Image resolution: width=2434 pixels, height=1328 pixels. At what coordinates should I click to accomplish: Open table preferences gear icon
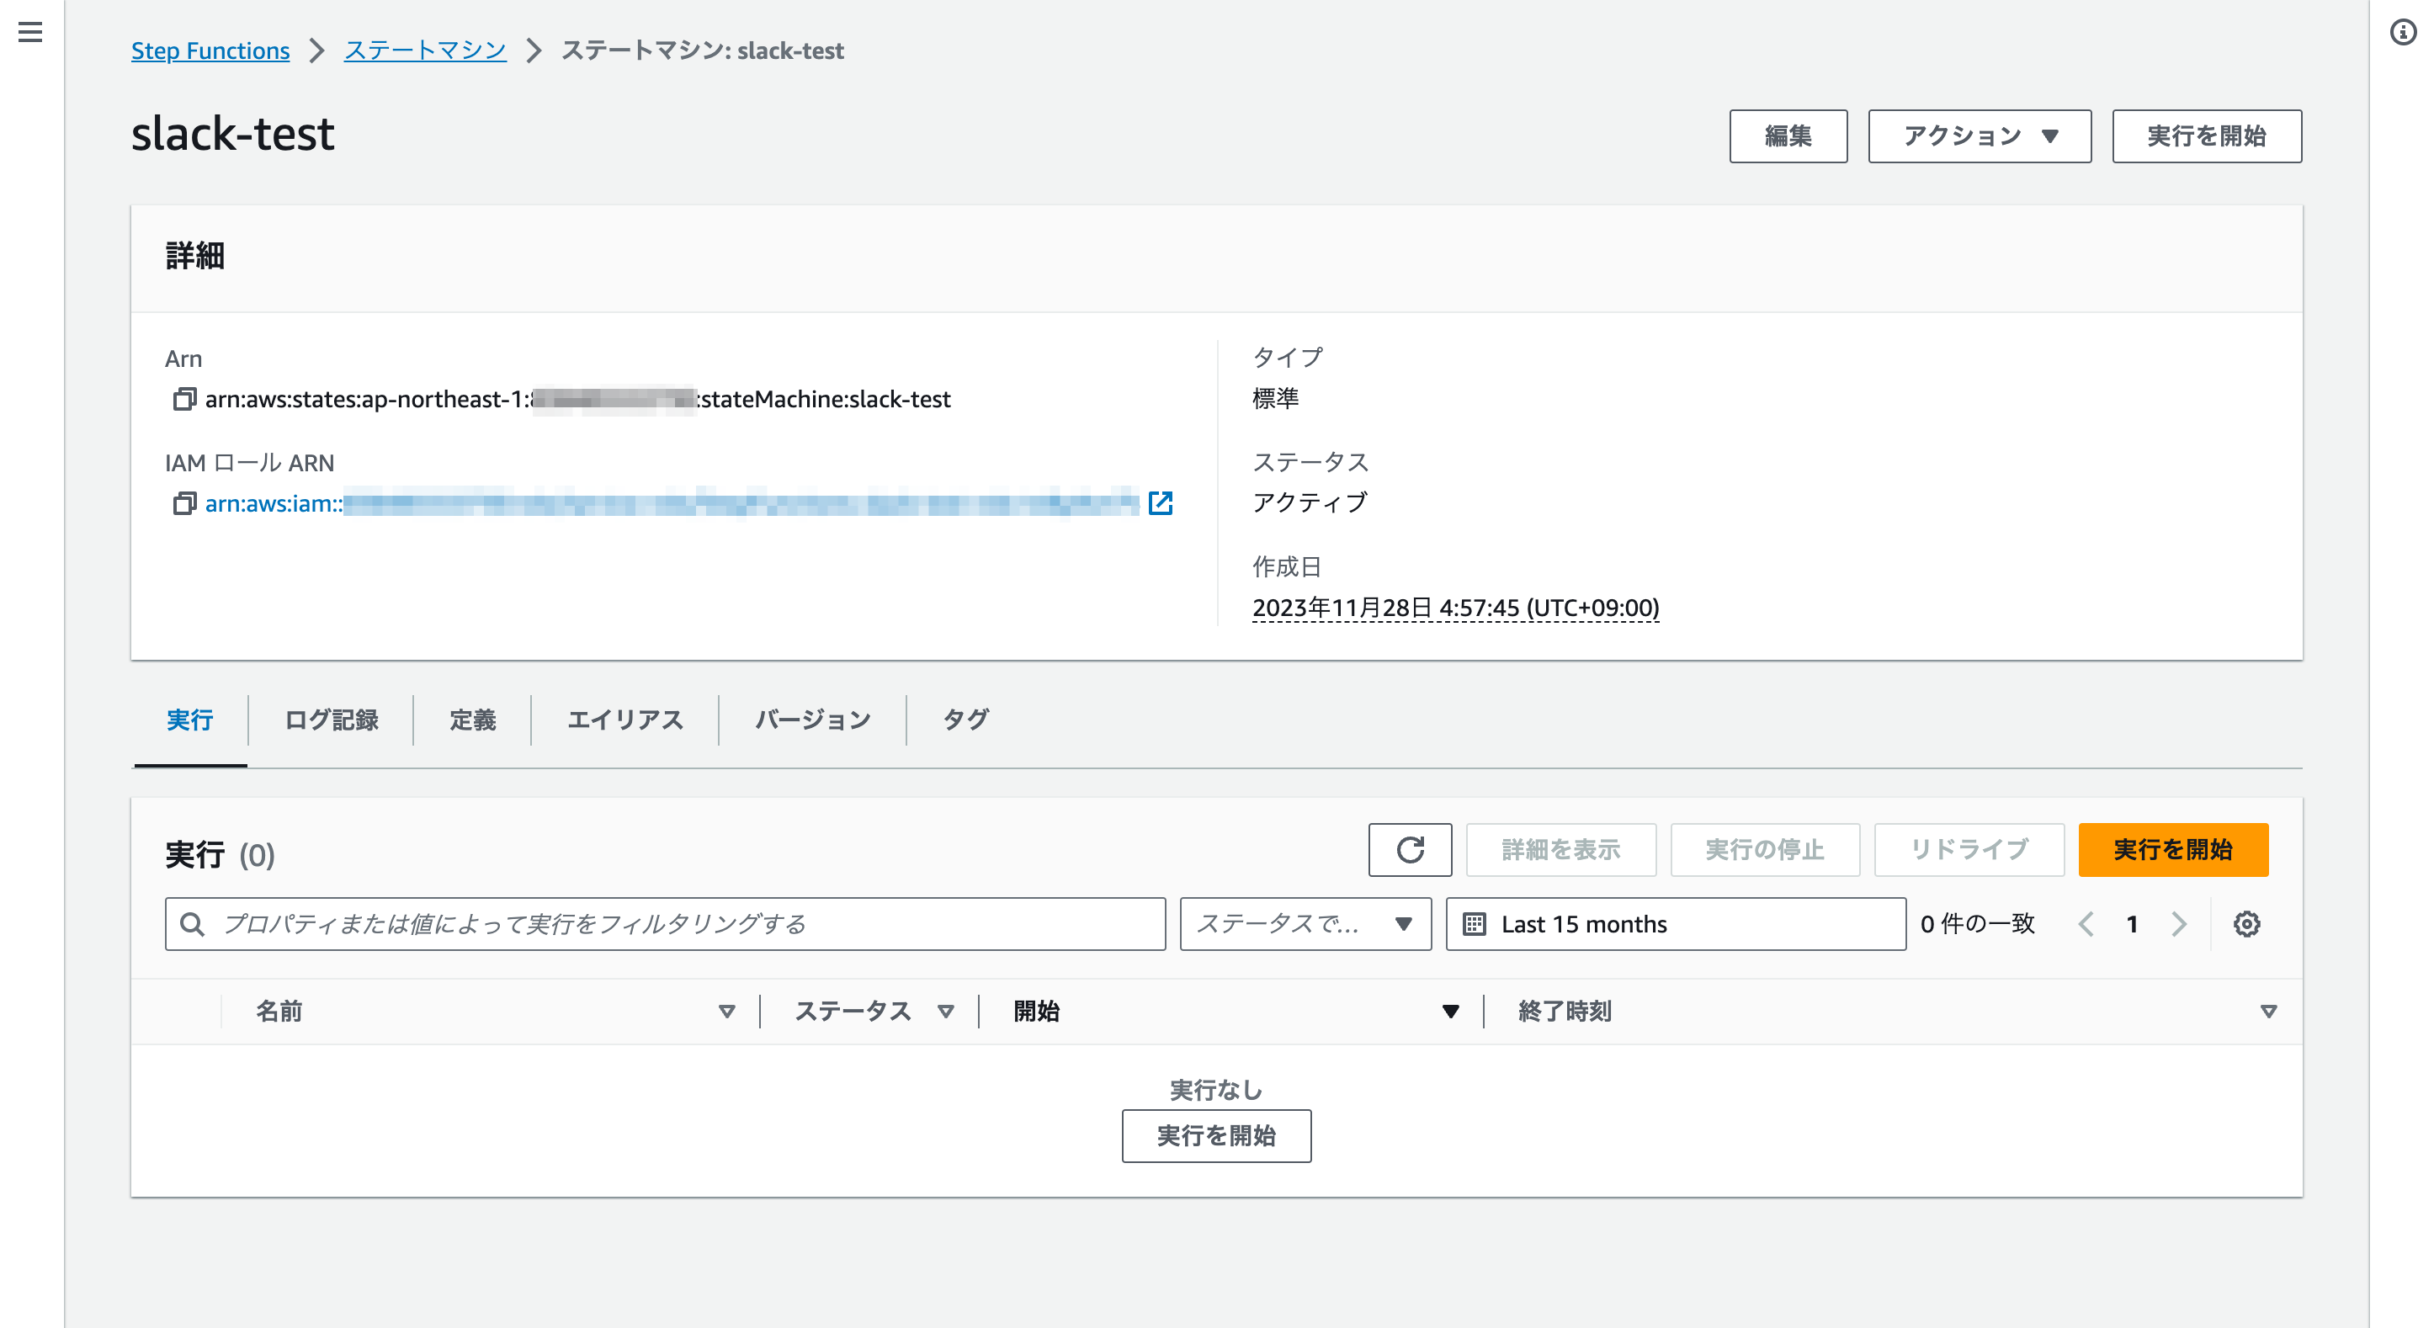click(x=2246, y=924)
